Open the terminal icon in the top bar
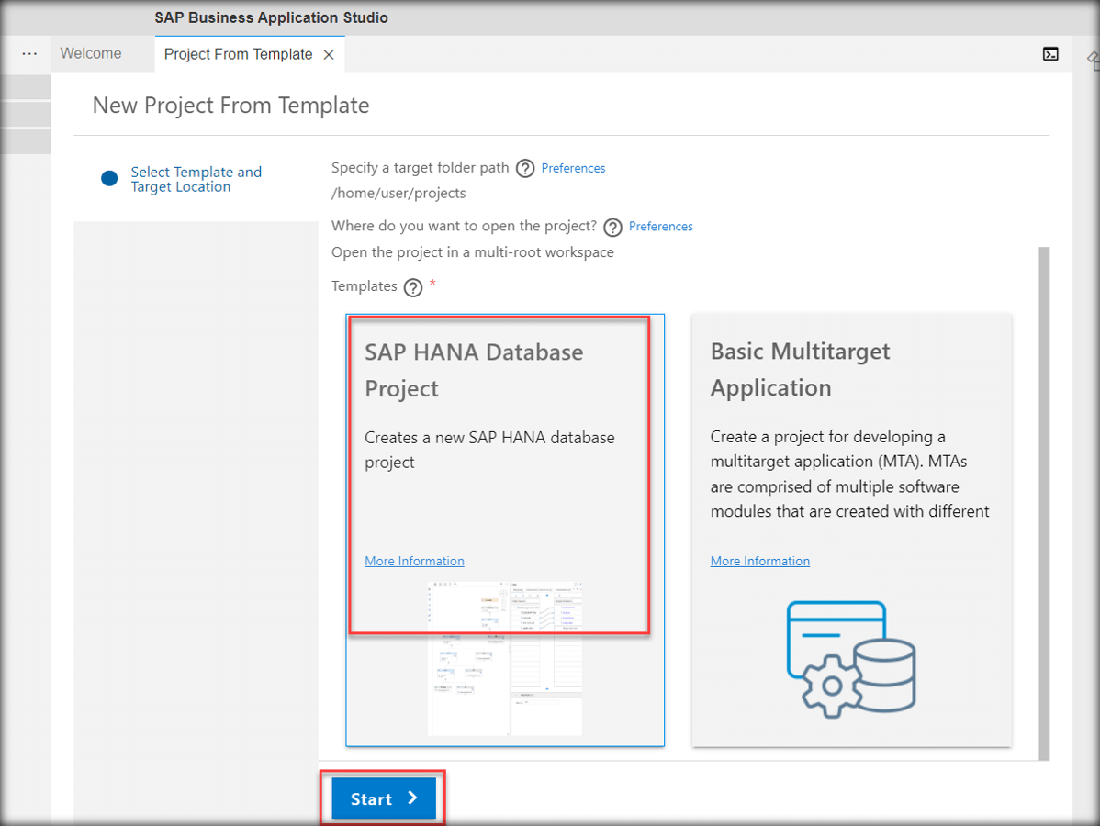 coord(1050,54)
